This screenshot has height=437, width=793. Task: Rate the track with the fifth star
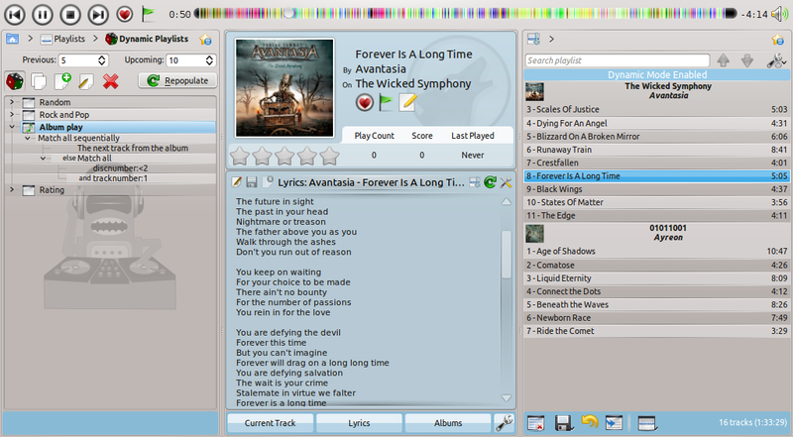329,156
